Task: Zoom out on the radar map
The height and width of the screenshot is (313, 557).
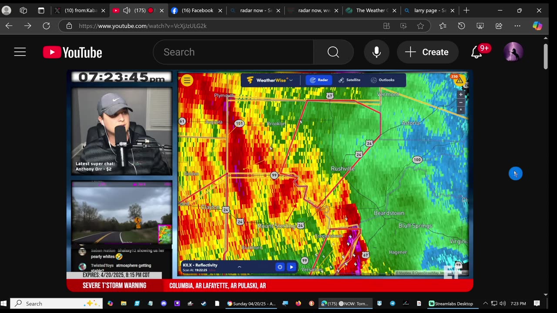Action: tap(461, 102)
